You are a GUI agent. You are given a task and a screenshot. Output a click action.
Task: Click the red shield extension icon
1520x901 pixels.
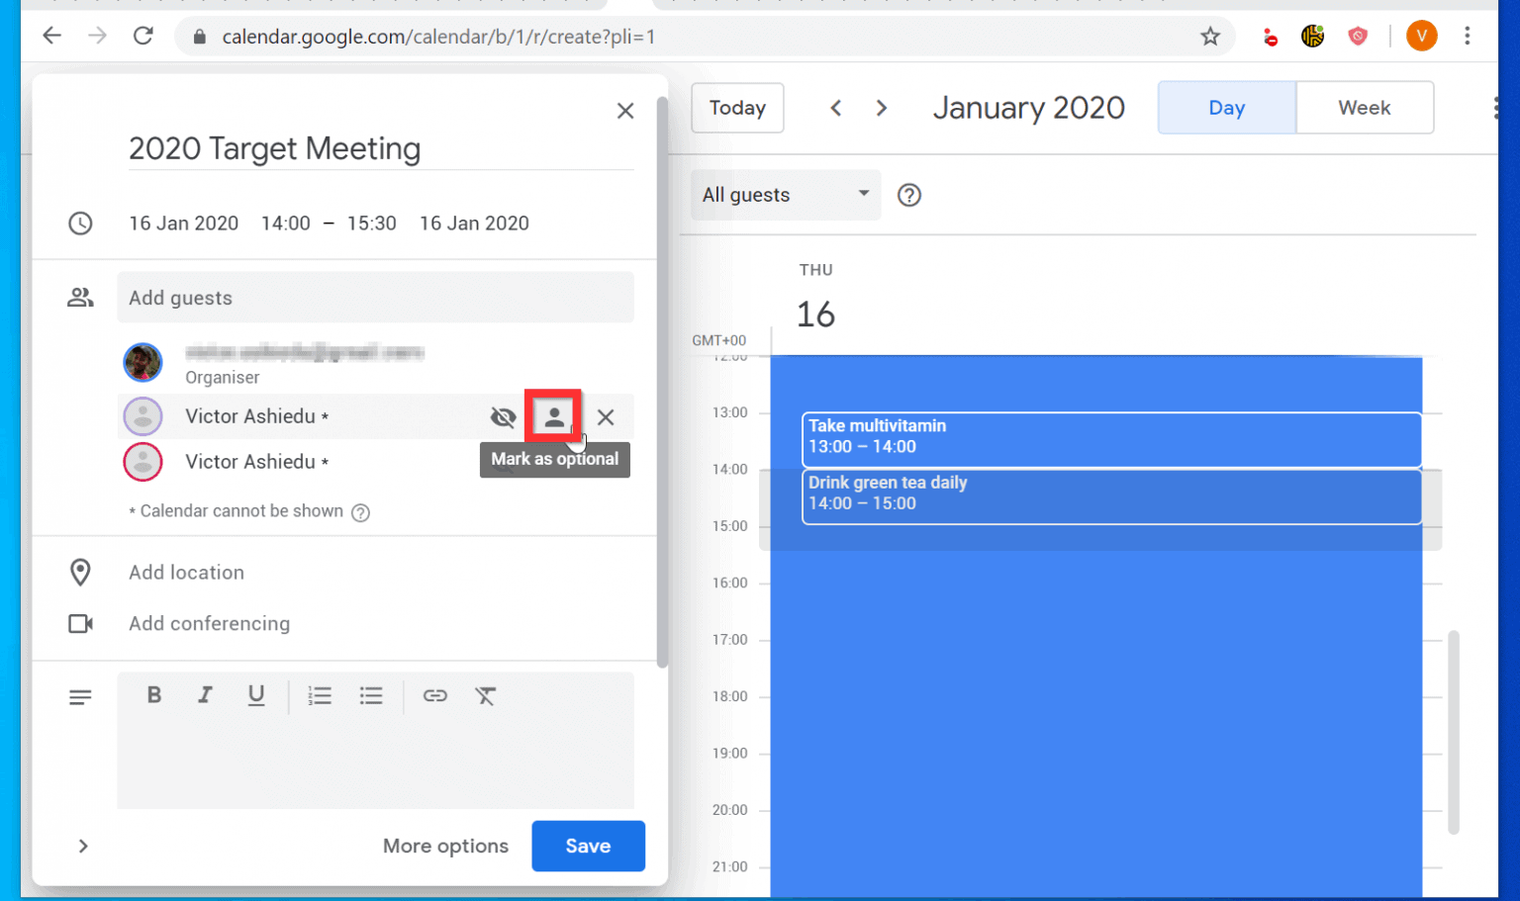click(x=1358, y=37)
